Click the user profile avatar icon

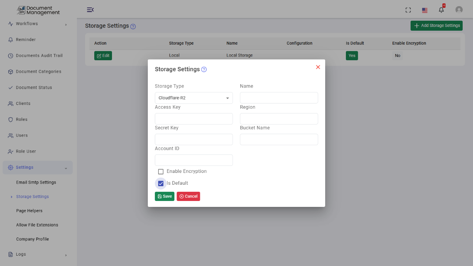(459, 10)
